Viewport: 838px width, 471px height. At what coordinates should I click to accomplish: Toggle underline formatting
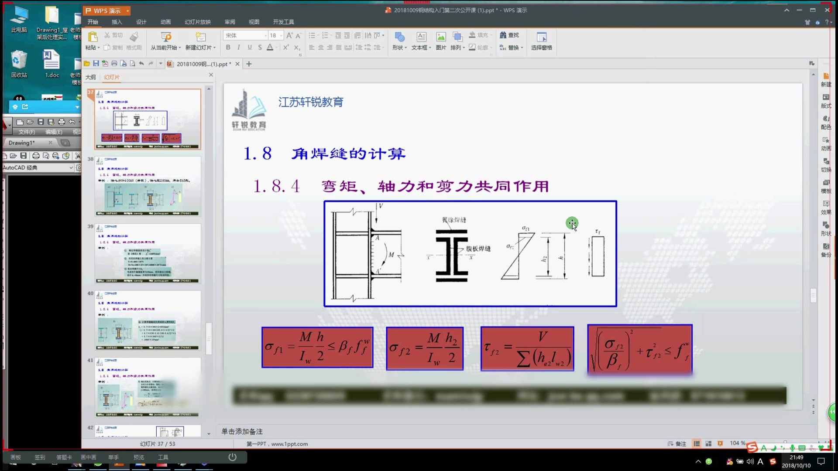tap(249, 47)
